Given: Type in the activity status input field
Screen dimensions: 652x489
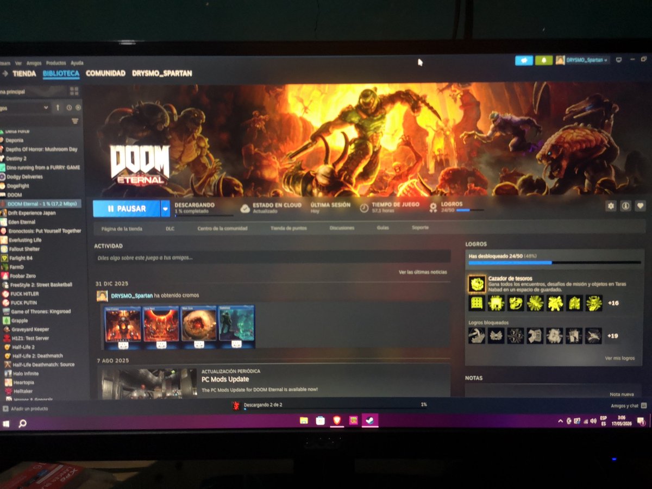Looking at the screenshot, I should 272,258.
